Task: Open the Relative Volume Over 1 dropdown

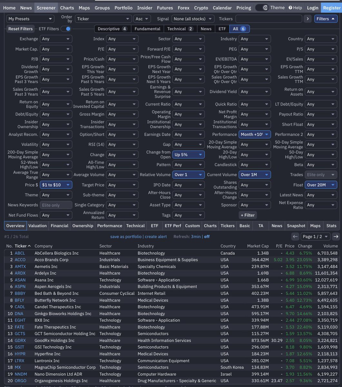Action: pyautogui.click(x=188, y=175)
